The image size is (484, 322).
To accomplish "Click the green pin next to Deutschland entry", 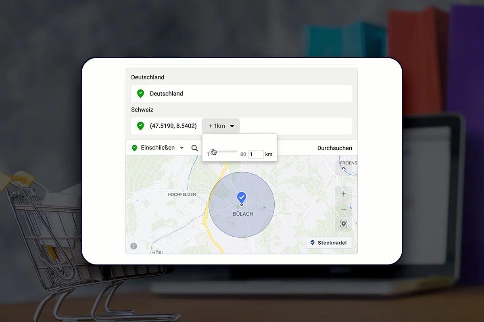I will click(140, 93).
